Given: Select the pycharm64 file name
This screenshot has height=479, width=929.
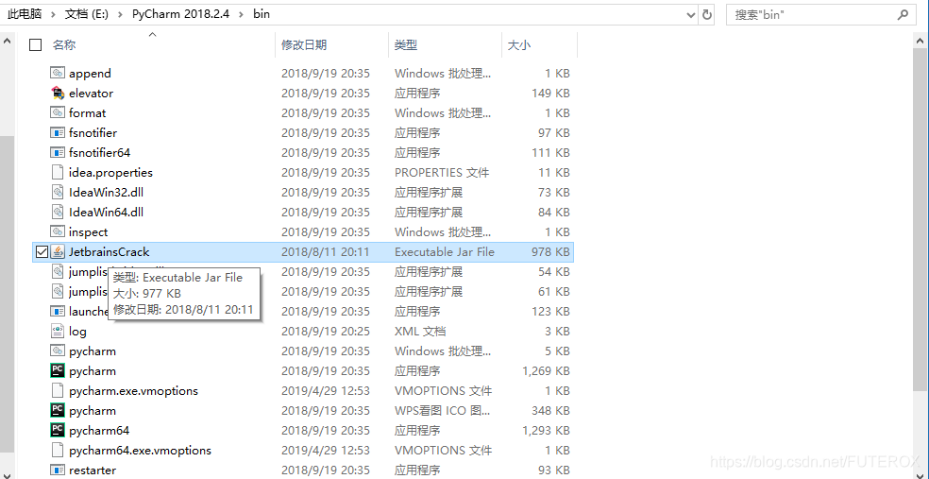Looking at the screenshot, I should pos(99,431).
